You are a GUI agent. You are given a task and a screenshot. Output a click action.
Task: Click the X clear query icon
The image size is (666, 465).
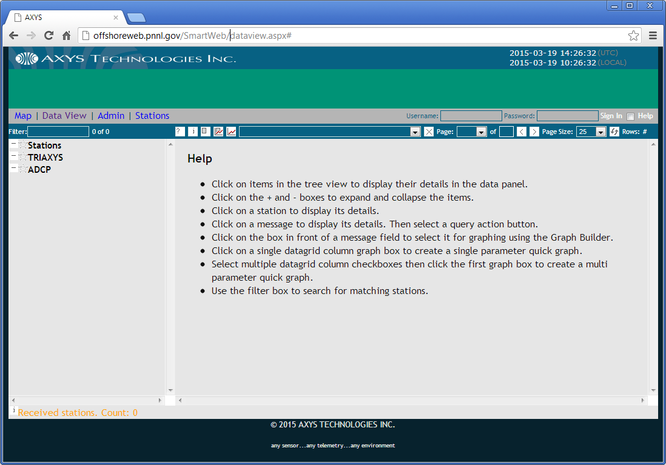click(x=429, y=132)
